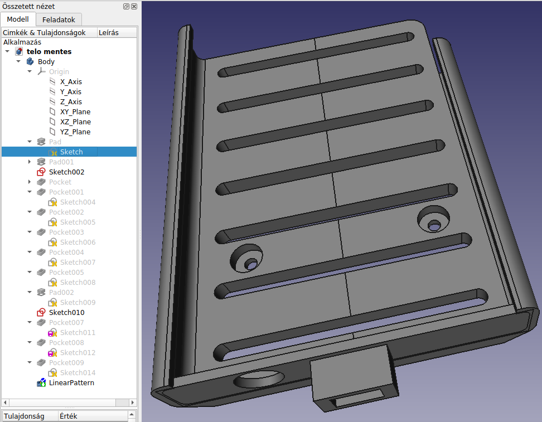The width and height of the screenshot is (542, 422).
Task: Collapse the Pocket008 tree node
Action: (x=30, y=342)
